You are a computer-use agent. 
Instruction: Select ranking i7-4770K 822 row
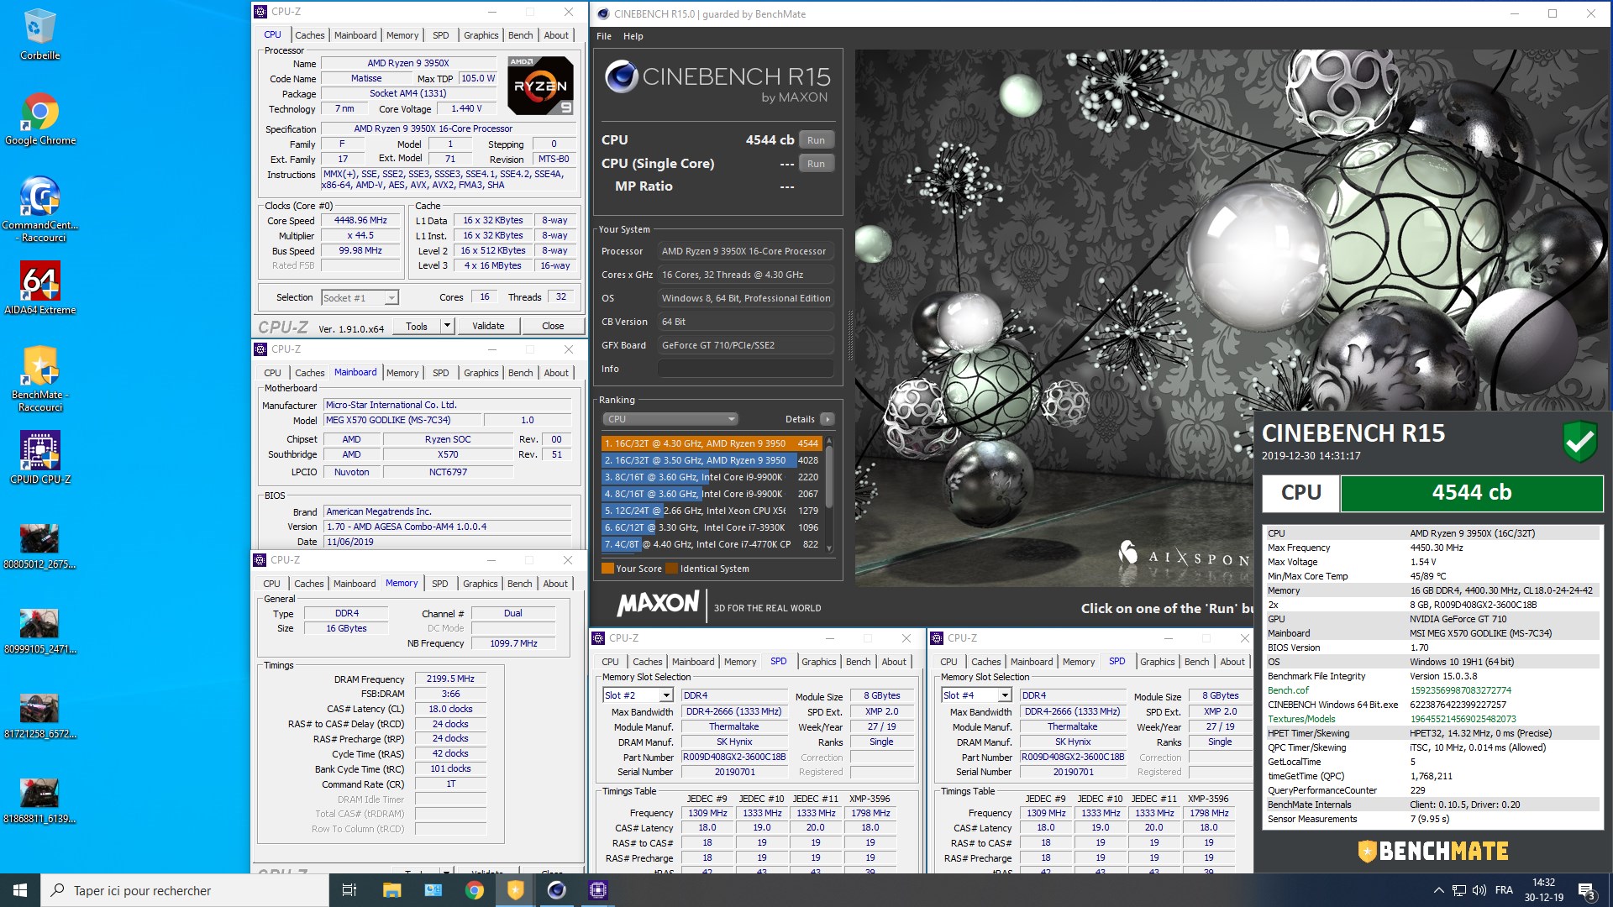pyautogui.click(x=711, y=544)
